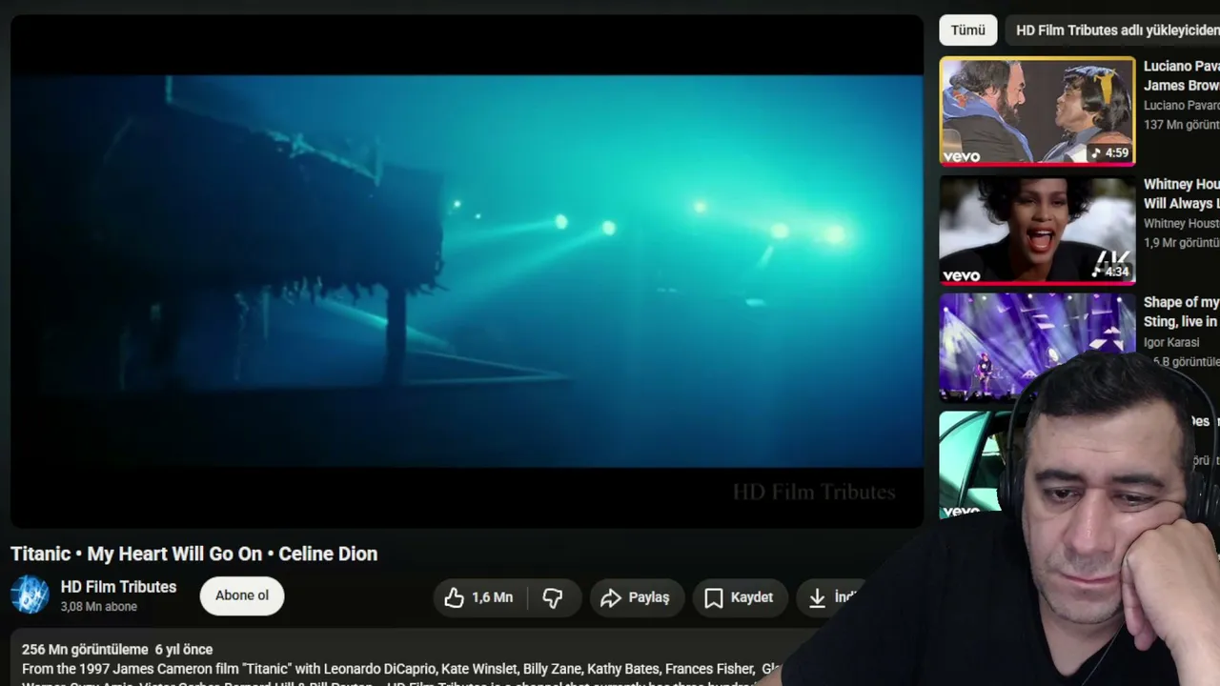Click the video title Titanic • My Heart Will Go On
This screenshot has width=1220, height=686.
click(x=194, y=554)
